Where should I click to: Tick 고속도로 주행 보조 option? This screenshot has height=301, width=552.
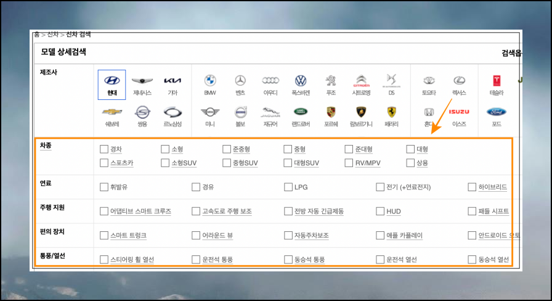coord(196,211)
